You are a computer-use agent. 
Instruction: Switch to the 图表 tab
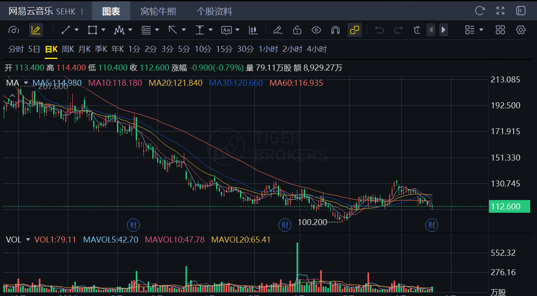click(x=111, y=11)
